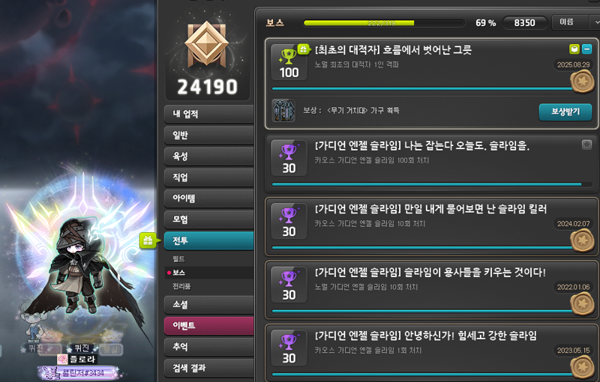The image size is (600, 382).
Task: Toggle the gray star marker on the 100회 slime achievement
Action: 586,145
